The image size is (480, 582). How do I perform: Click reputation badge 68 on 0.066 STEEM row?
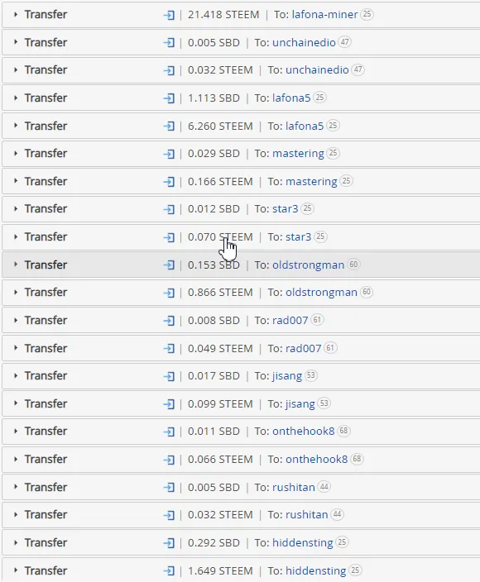tap(357, 459)
